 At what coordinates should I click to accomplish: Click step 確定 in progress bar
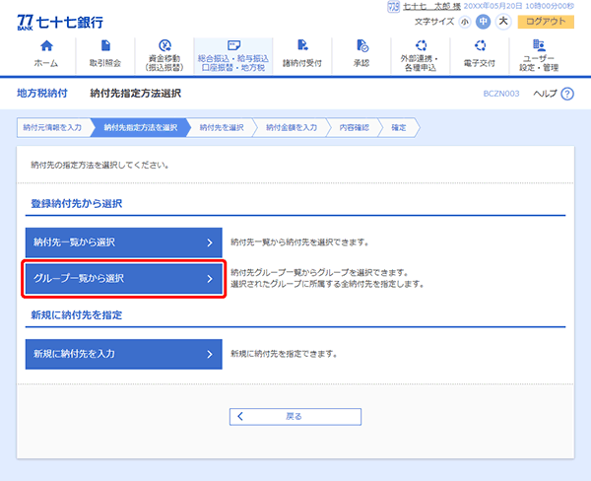[x=399, y=127]
